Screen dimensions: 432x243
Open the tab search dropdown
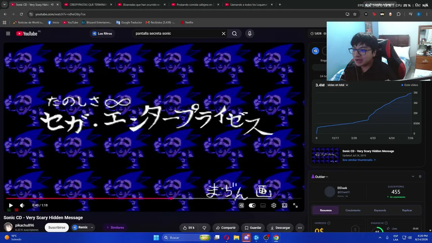[4, 5]
